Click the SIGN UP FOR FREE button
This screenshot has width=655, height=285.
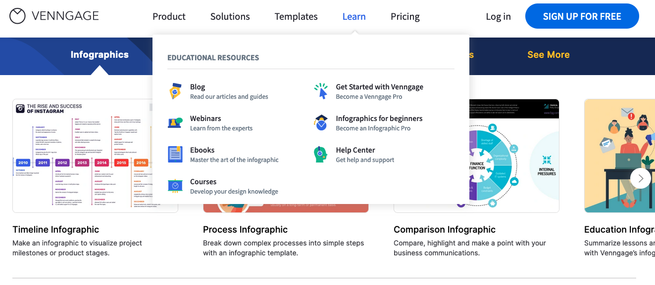[x=582, y=16]
